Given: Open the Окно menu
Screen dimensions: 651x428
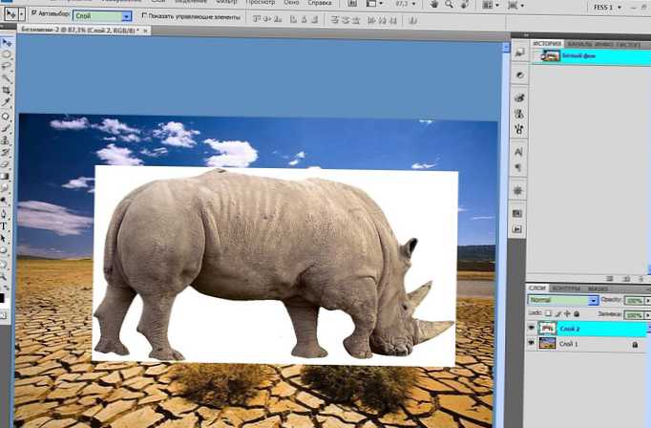Looking at the screenshot, I should (x=291, y=2).
